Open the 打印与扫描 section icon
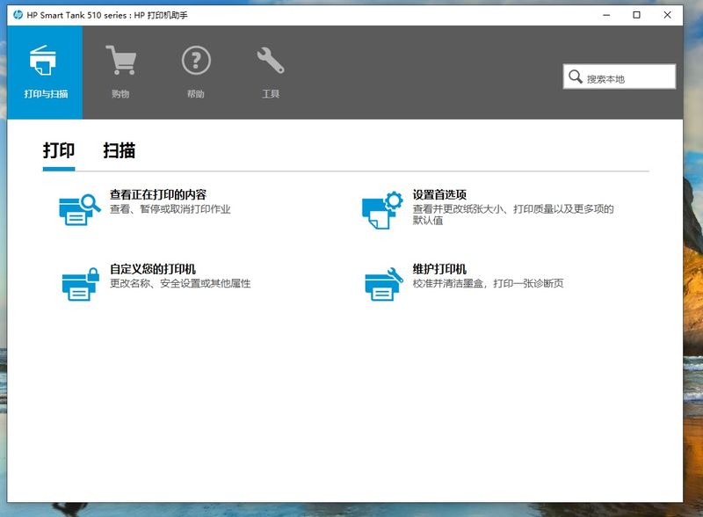 (43, 61)
